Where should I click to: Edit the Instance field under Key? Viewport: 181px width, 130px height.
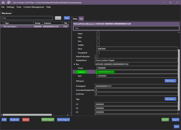[137, 72]
